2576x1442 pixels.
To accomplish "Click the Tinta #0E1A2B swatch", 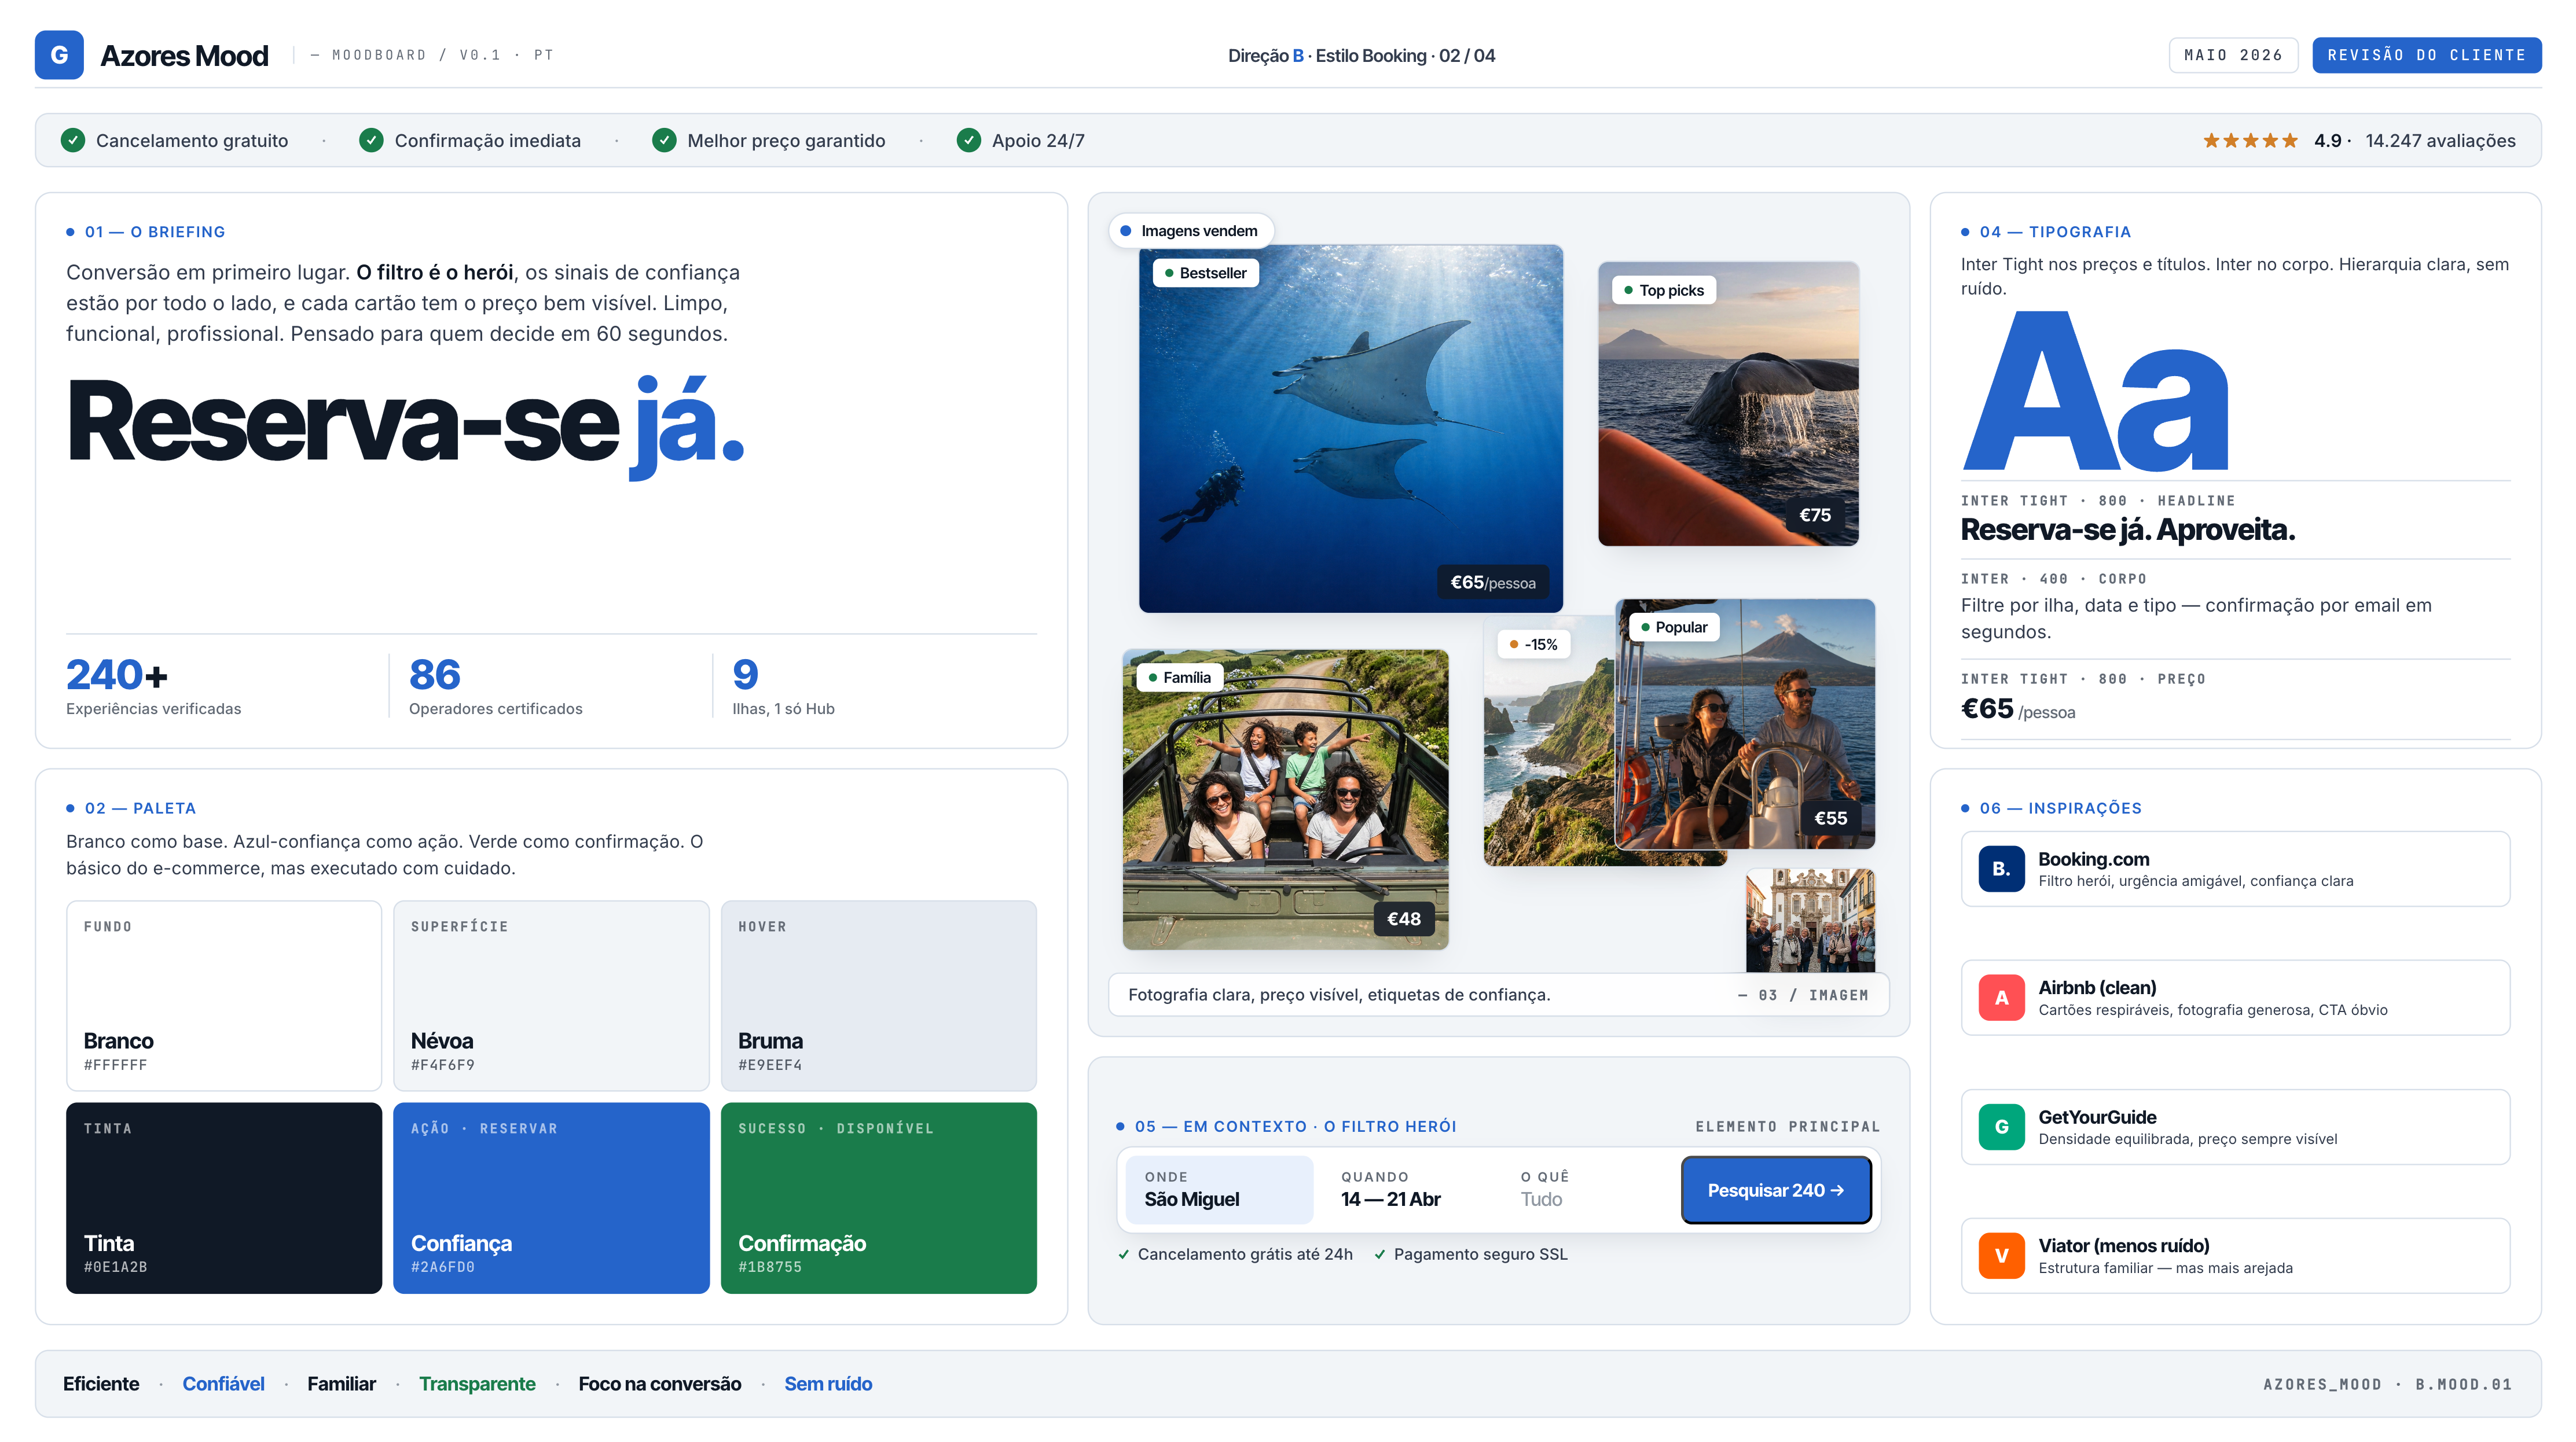I will (224, 1198).
